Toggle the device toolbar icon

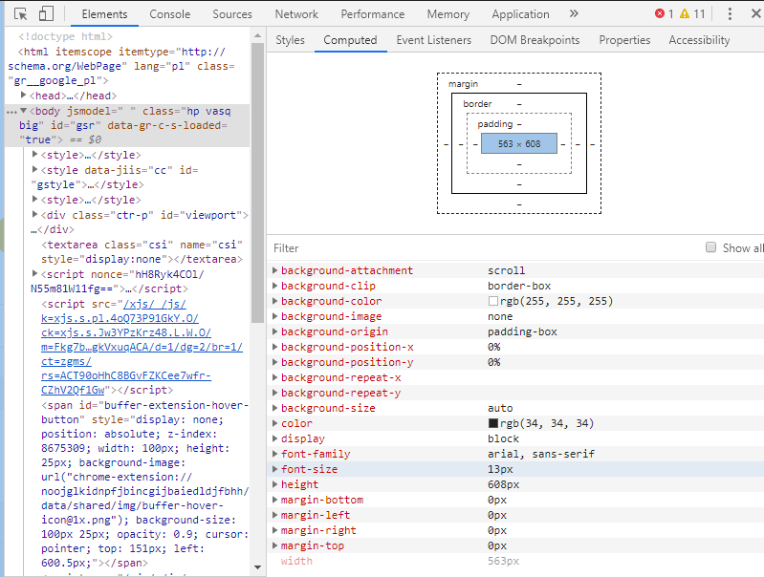[46, 13]
